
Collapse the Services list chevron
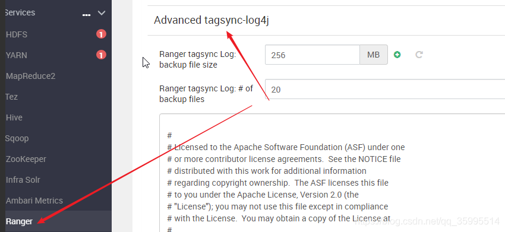(102, 13)
